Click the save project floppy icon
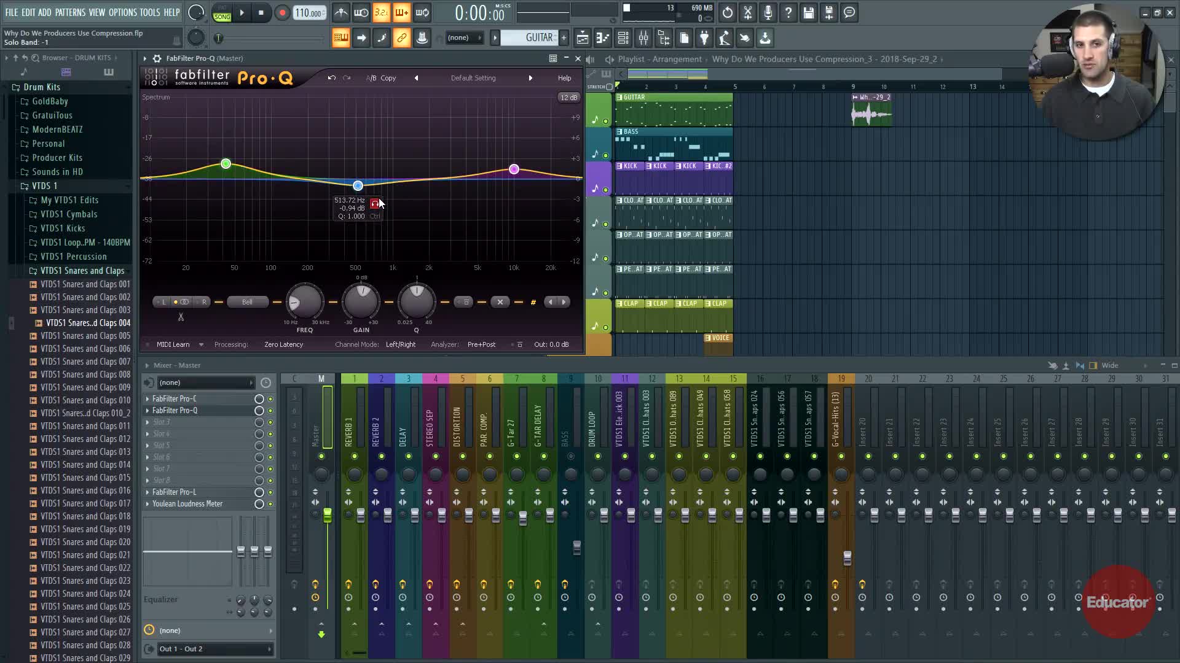The image size is (1180, 663). coord(809,13)
